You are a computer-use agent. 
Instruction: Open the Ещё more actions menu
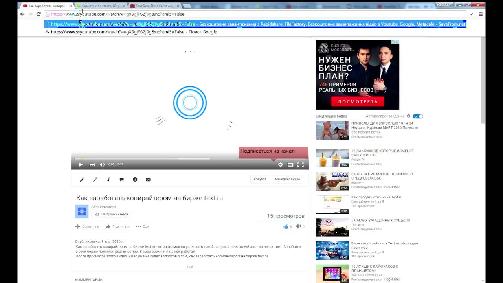click(x=142, y=226)
